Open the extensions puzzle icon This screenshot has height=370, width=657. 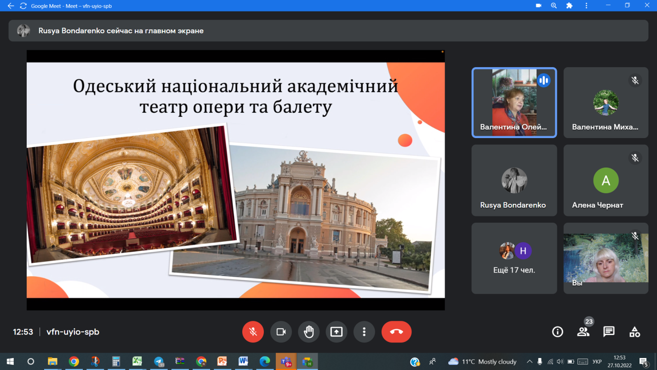point(569,6)
